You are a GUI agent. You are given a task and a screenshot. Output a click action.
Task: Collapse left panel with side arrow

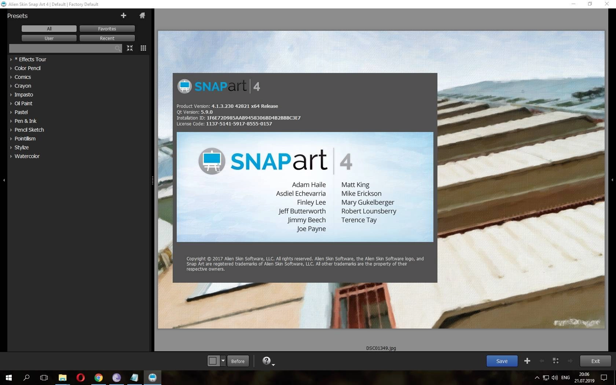click(4, 180)
